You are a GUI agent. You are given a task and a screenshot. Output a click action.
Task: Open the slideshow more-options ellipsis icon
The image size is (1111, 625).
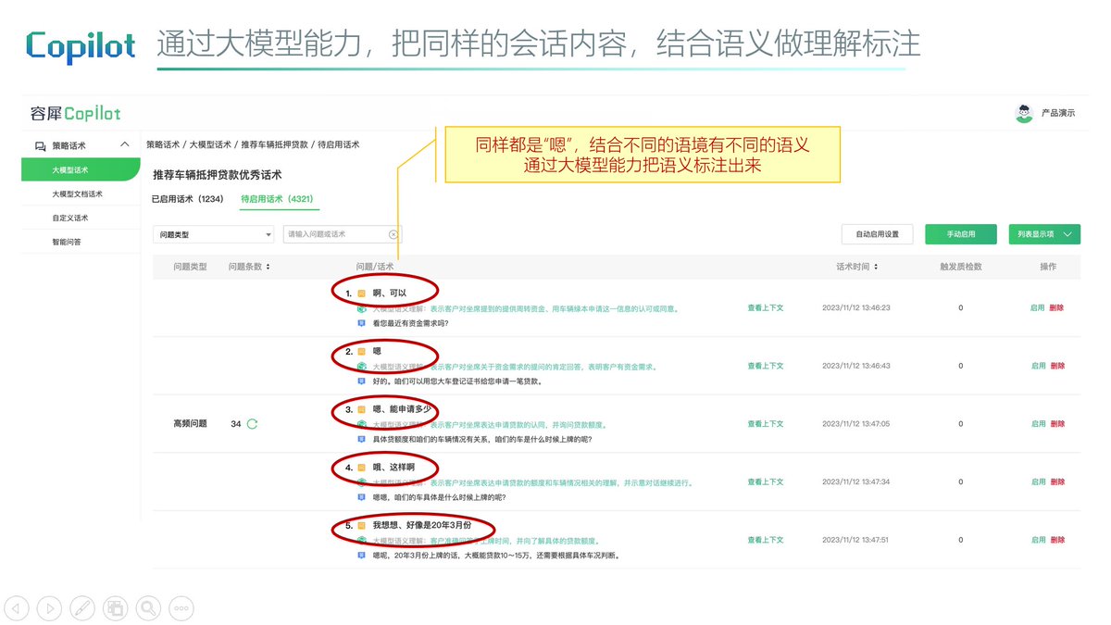point(181,607)
